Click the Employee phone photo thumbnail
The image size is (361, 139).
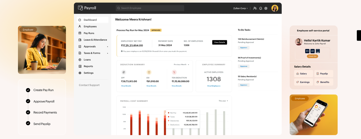coord(314,115)
